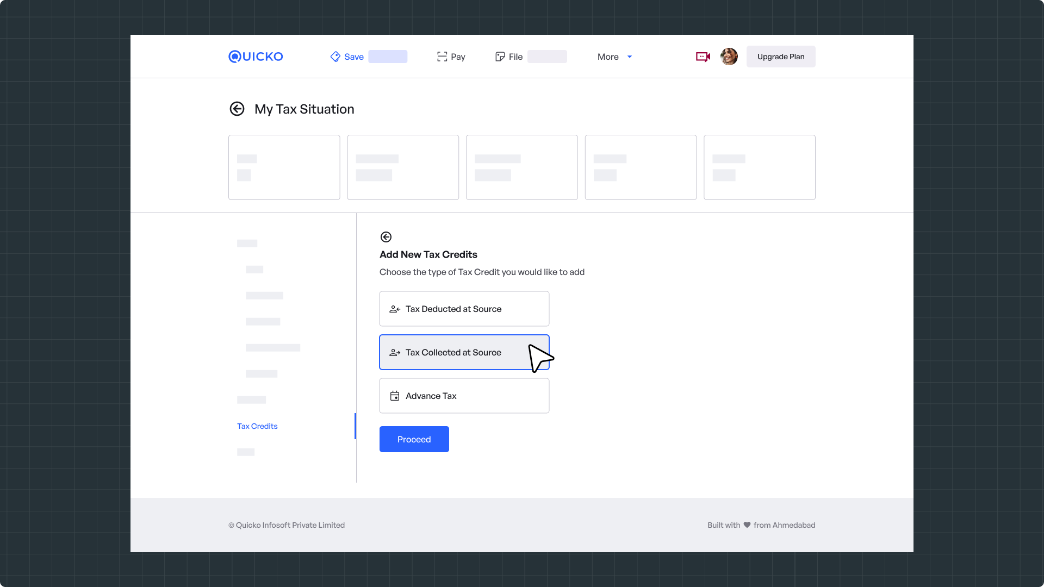Select Tax Collected at Source option
Image resolution: width=1044 pixels, height=587 pixels.
point(453,352)
